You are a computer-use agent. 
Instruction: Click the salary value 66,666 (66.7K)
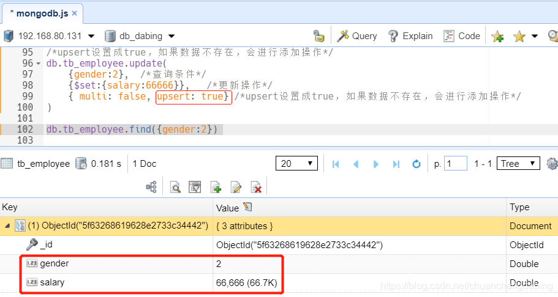[x=246, y=283]
